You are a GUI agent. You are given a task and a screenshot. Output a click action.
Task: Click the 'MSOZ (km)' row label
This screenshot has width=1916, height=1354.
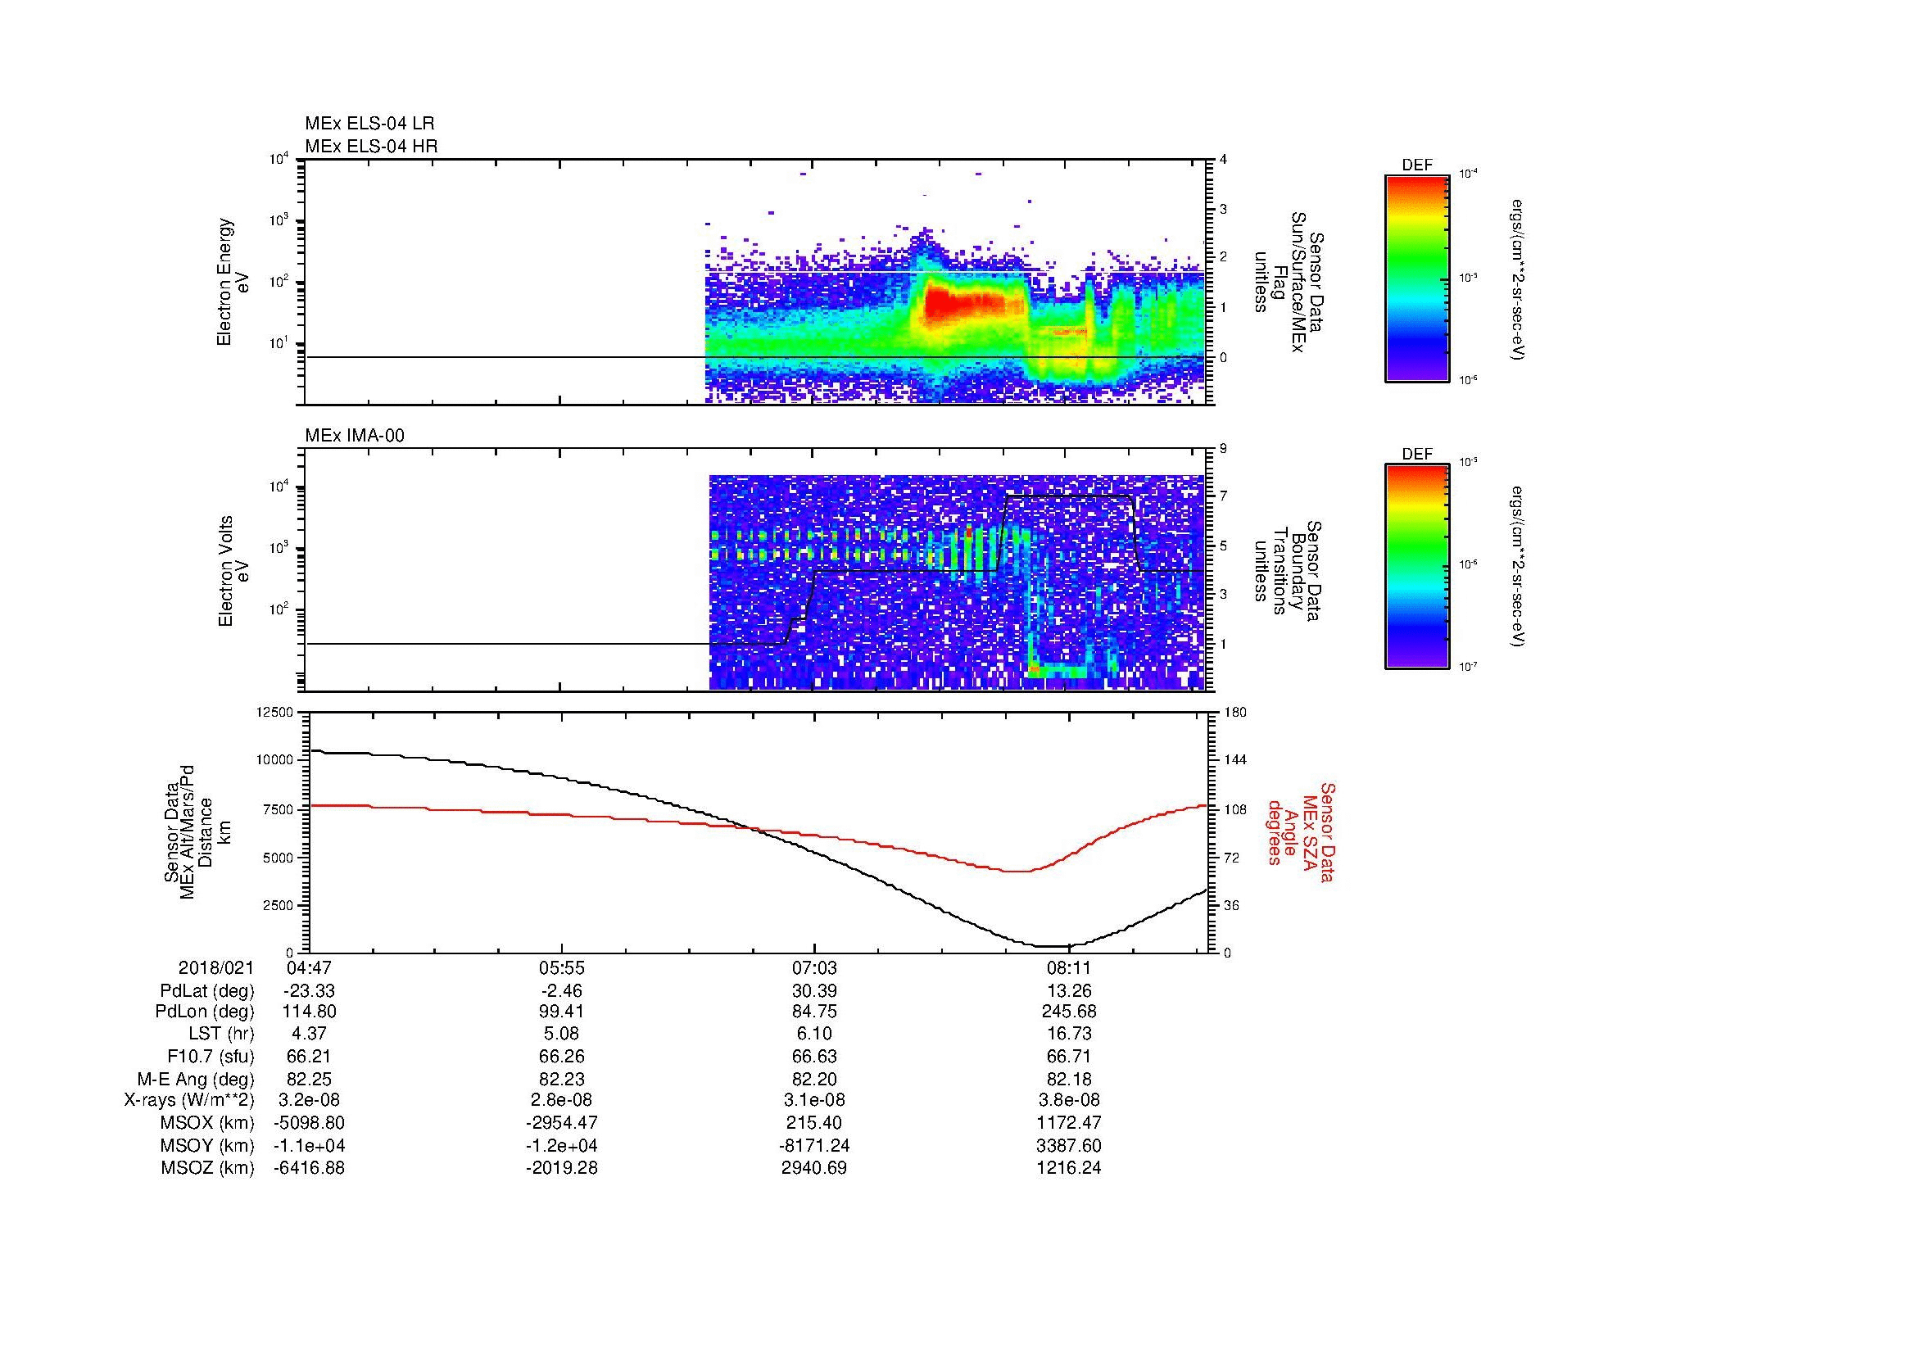click(207, 1168)
